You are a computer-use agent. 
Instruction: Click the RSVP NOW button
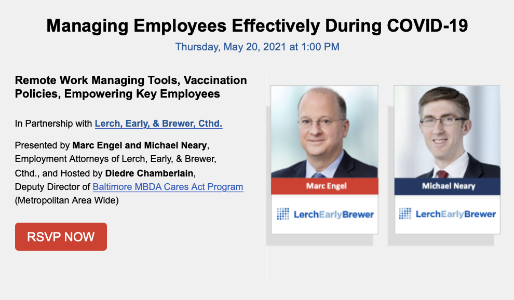click(61, 237)
